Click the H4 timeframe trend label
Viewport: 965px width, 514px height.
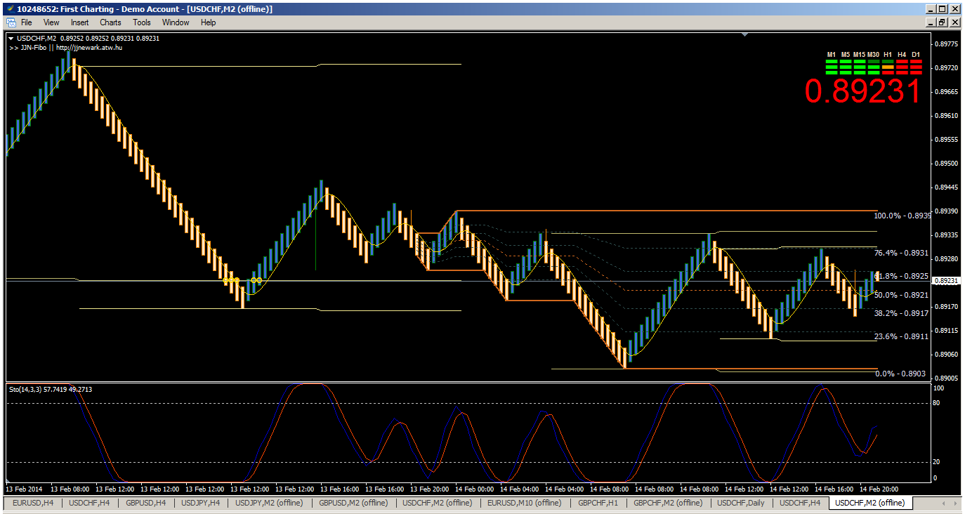902,55
